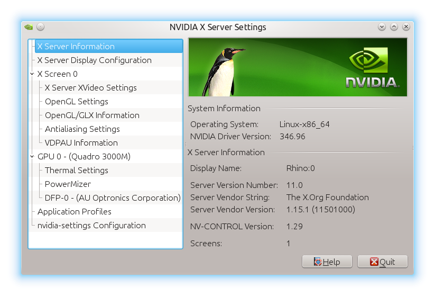Show OpenGL/GLX Information
Image resolution: width=435 pixels, height=296 pixels.
(92, 115)
